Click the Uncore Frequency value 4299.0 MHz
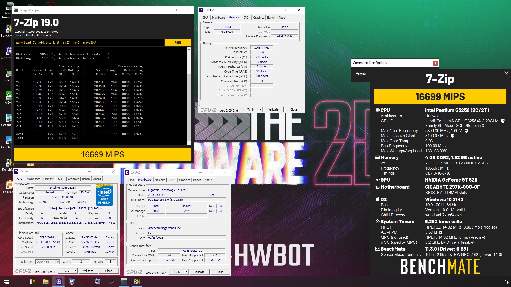This screenshot has height=287, width=511. tap(285, 37)
